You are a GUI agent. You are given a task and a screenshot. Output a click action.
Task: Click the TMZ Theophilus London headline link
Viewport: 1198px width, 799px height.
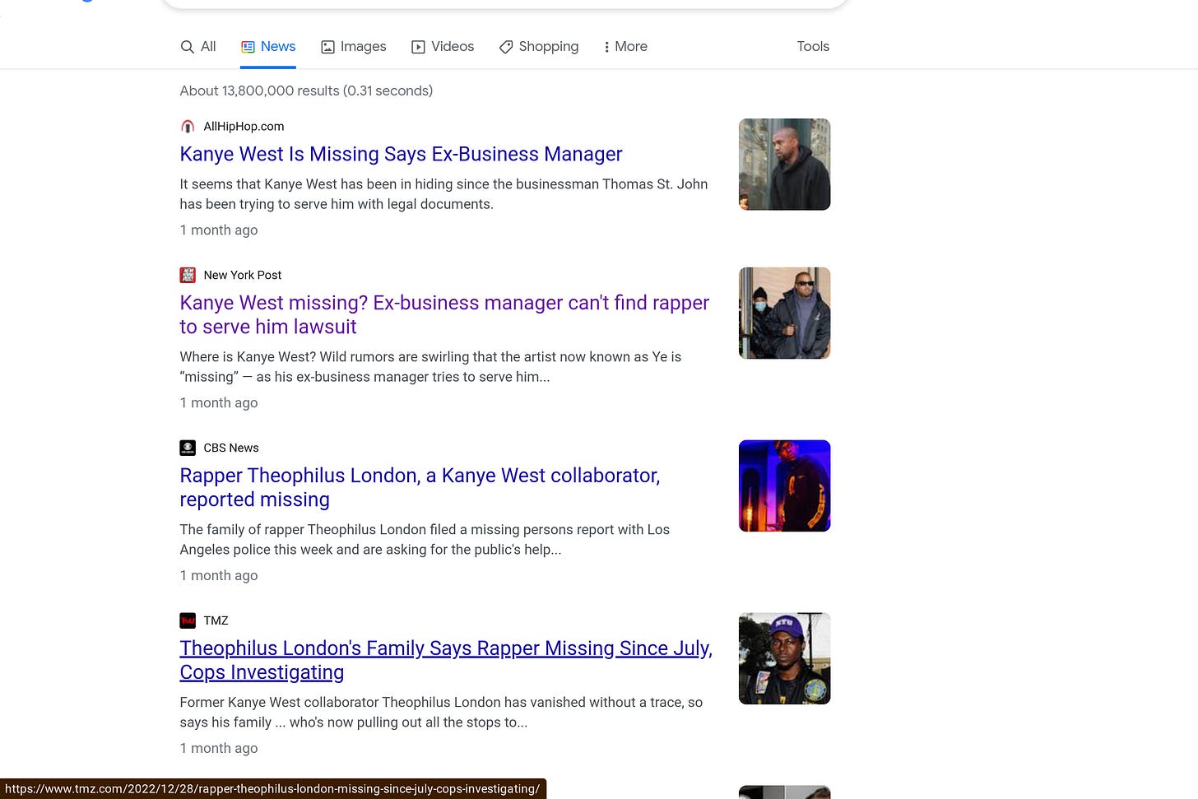point(445,659)
